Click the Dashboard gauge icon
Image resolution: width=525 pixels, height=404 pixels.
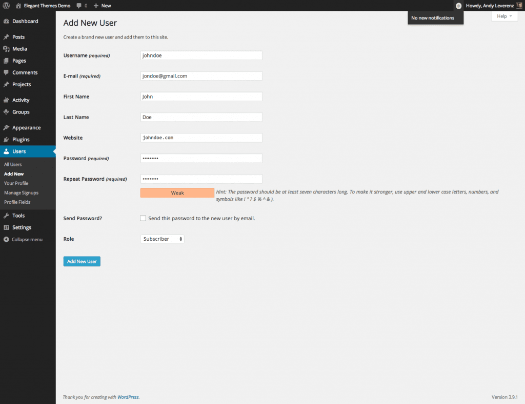click(x=6, y=22)
